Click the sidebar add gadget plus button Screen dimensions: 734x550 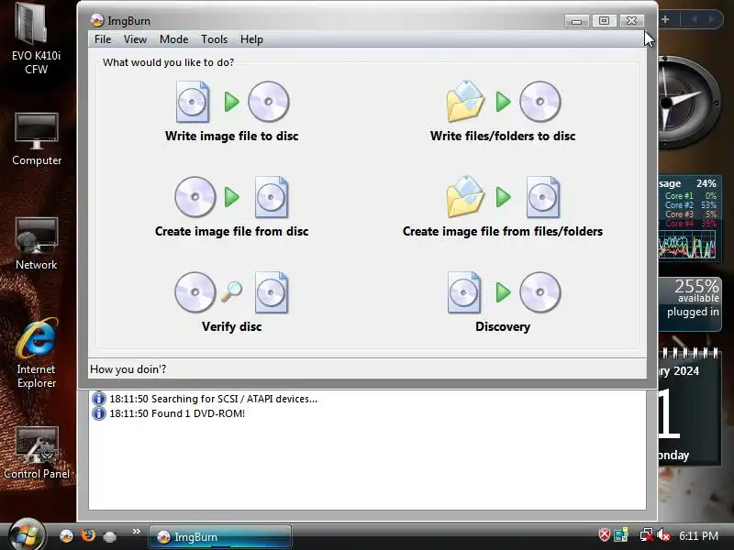[665, 19]
